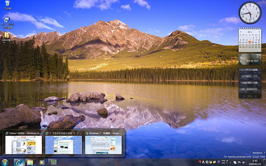266x166 pixels.
Task: Toggle IME conversion mode '般' button
Action: 207,162
